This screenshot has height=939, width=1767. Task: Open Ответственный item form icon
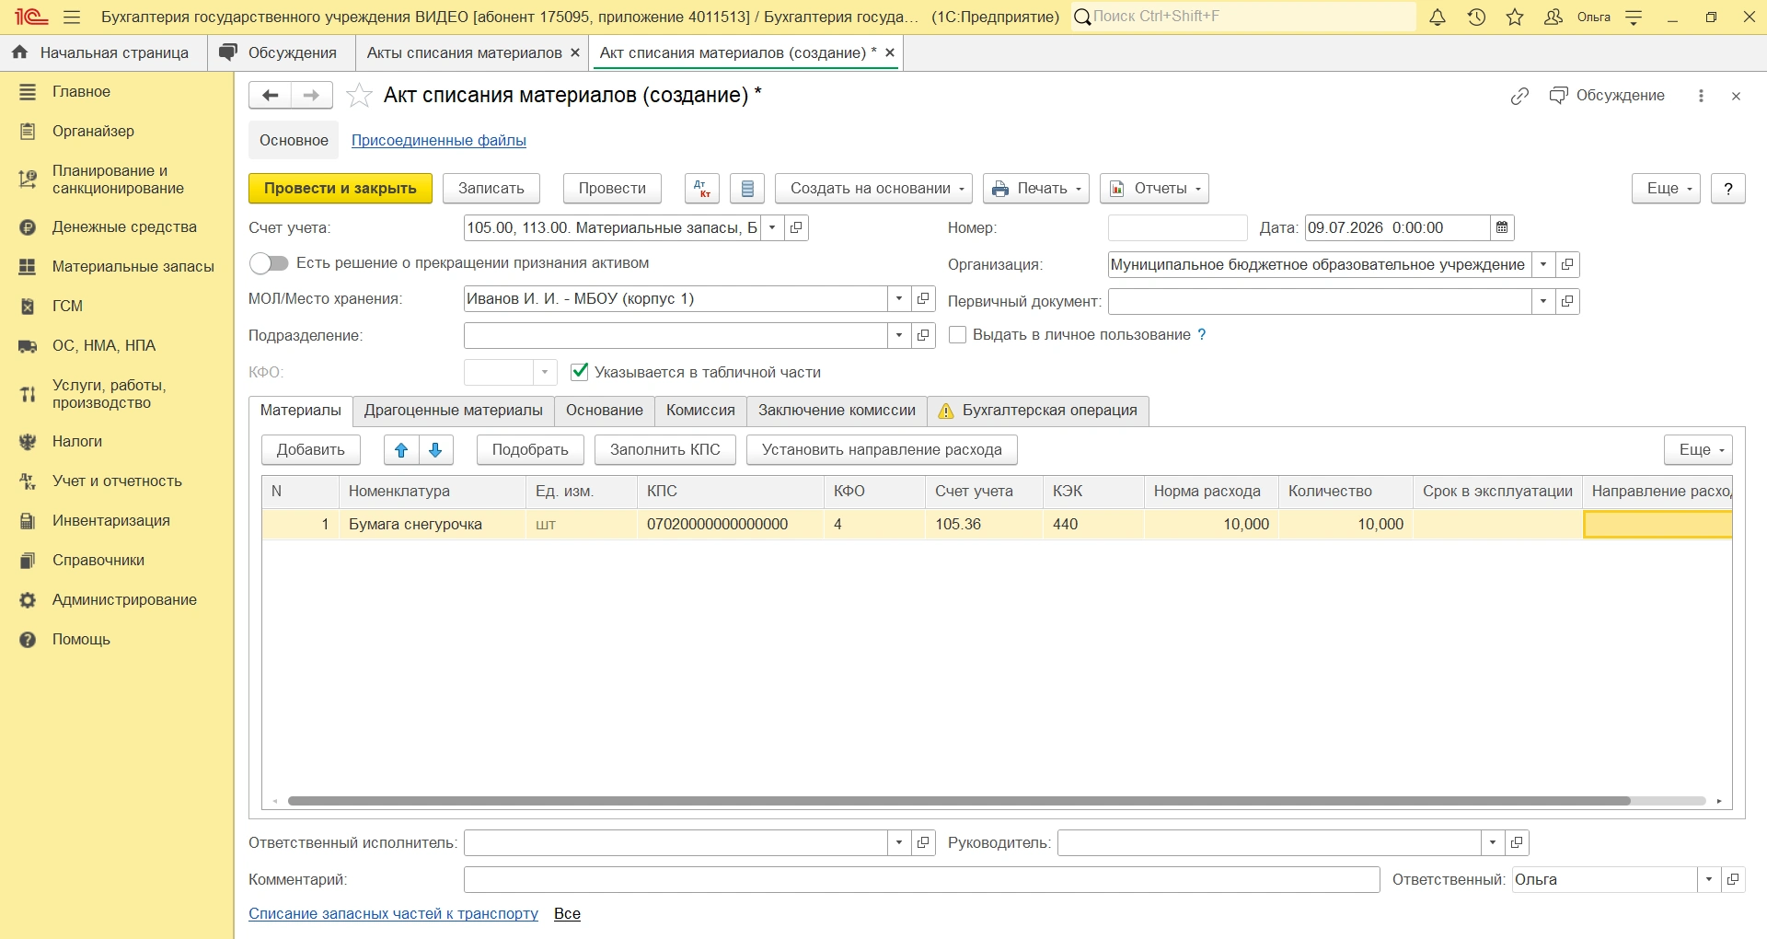coord(1733,879)
